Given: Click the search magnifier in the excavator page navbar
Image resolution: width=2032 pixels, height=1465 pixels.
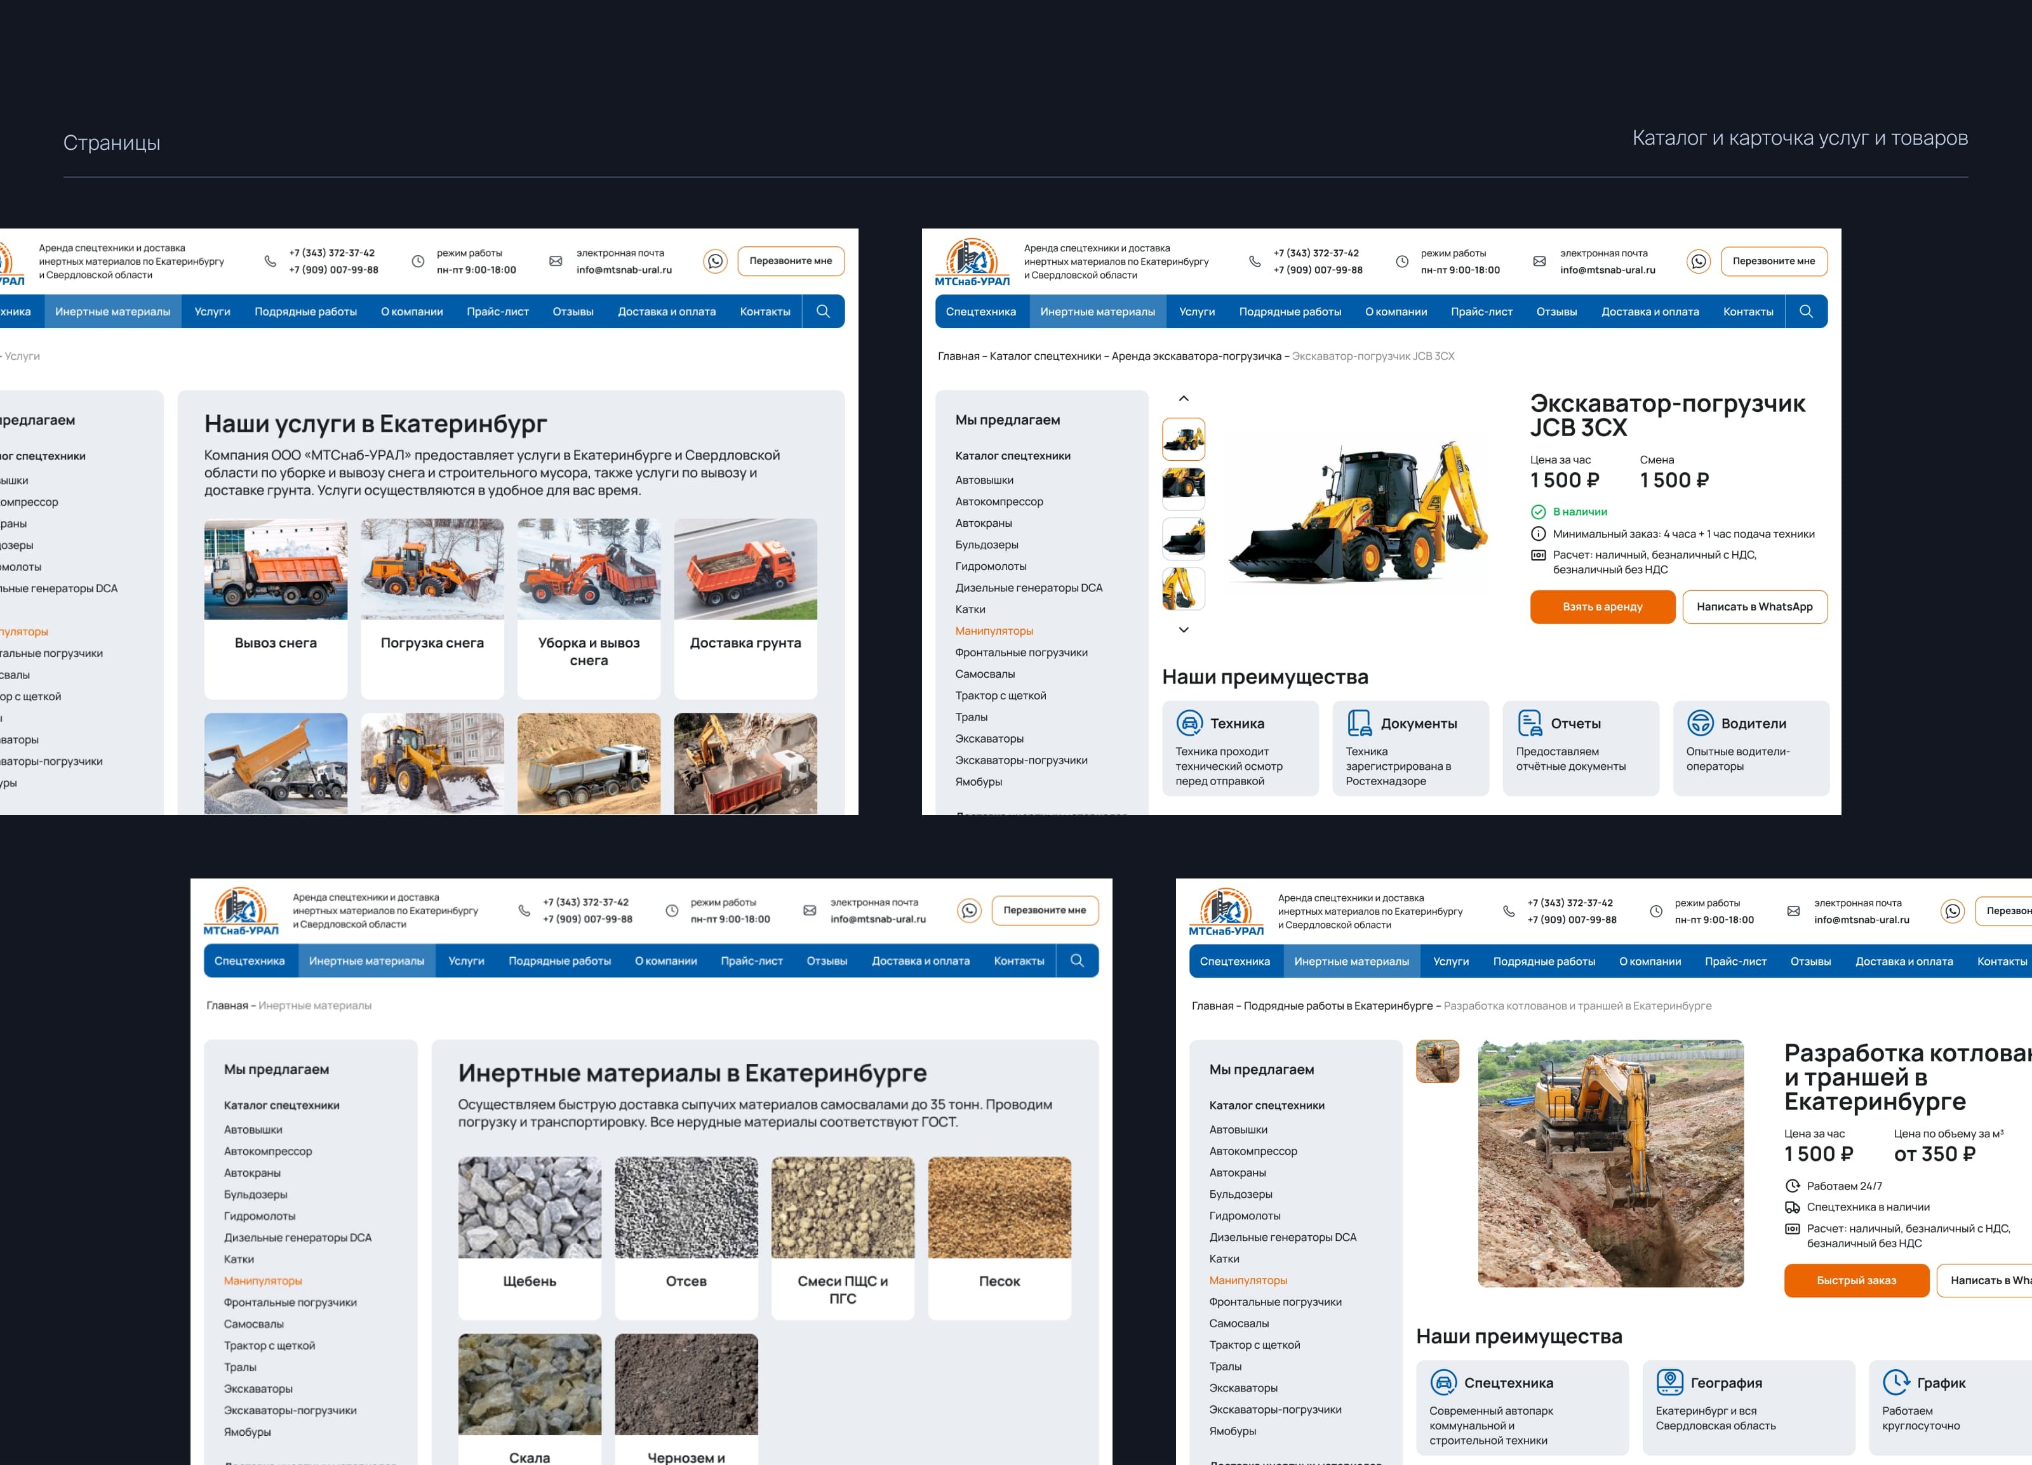Looking at the screenshot, I should coord(1805,312).
